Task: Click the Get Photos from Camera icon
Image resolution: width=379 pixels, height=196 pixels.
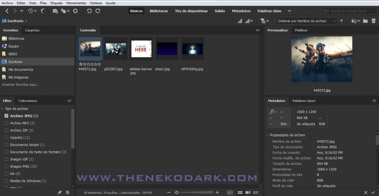Action: pos(55,11)
